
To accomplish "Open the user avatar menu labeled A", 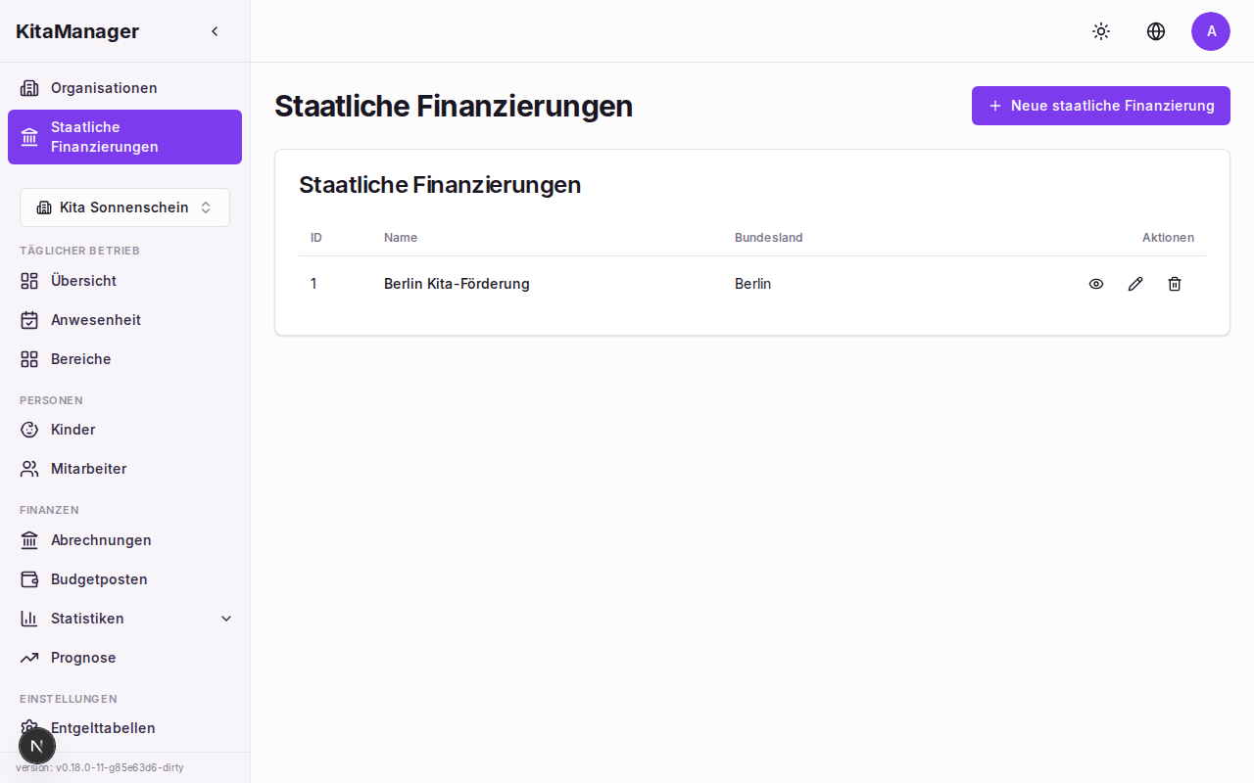I will pos(1211,31).
